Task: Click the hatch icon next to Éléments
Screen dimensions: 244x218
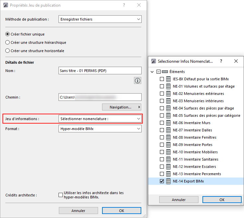Action: click(x=165, y=72)
